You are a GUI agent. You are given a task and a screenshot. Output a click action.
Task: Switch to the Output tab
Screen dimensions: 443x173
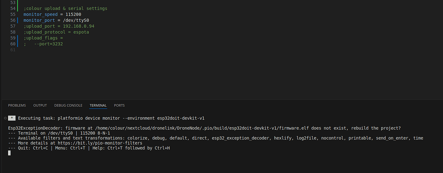[40, 105]
